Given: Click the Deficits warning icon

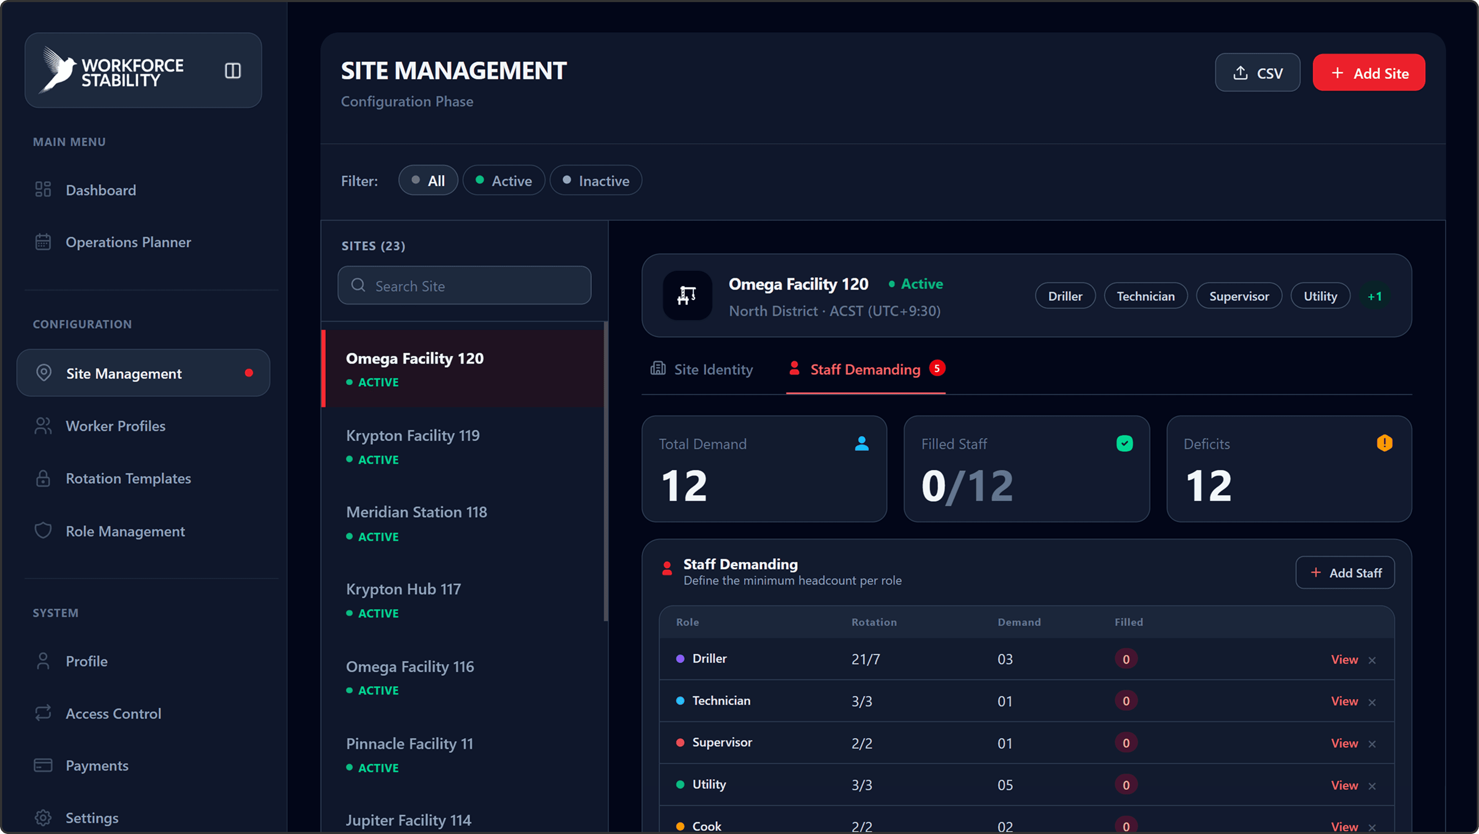Looking at the screenshot, I should 1385,443.
